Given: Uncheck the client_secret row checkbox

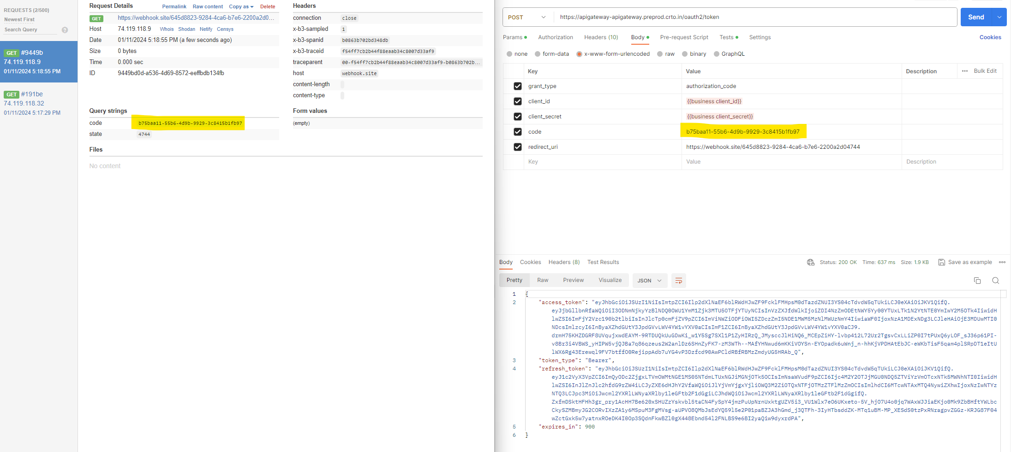Looking at the screenshot, I should pos(517,117).
